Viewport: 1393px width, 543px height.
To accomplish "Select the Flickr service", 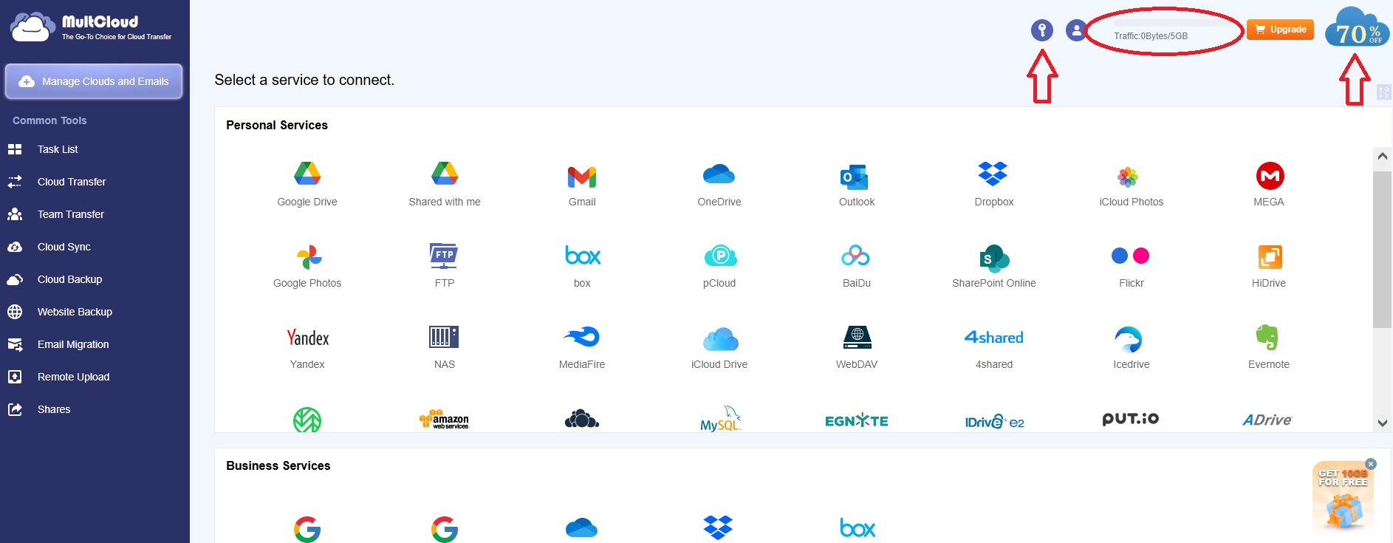I will [1132, 266].
